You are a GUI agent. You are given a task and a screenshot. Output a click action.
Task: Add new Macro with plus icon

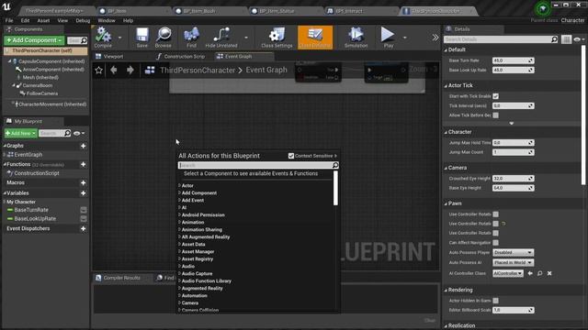pos(84,182)
